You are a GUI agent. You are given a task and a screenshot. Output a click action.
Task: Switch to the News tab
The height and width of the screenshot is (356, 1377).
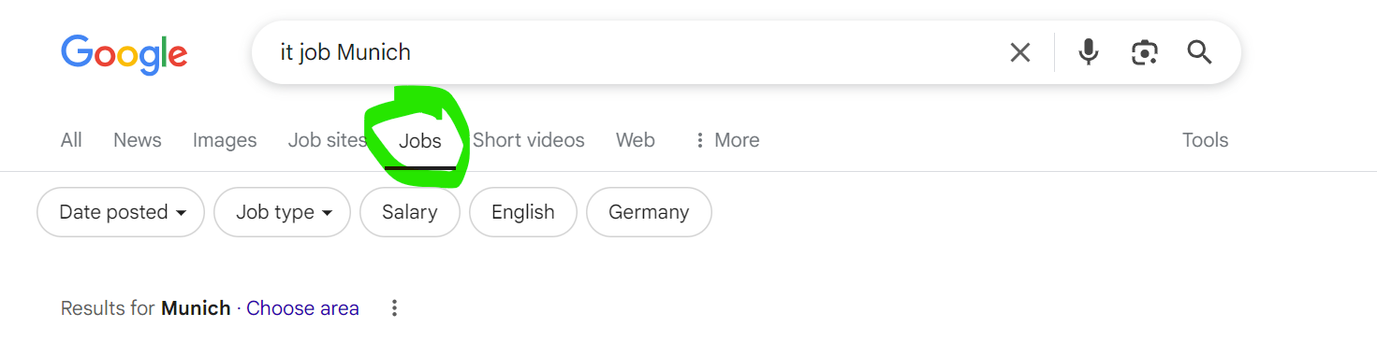coord(138,140)
